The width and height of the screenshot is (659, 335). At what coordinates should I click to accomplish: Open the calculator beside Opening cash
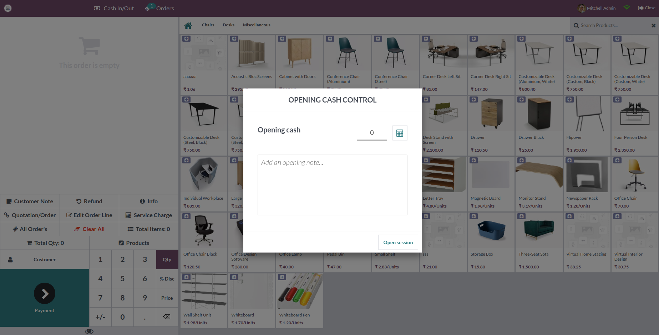400,133
